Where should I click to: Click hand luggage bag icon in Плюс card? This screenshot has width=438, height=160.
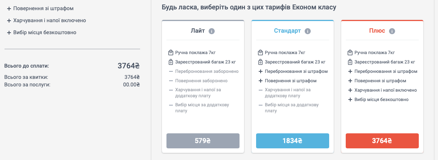(x=350, y=53)
